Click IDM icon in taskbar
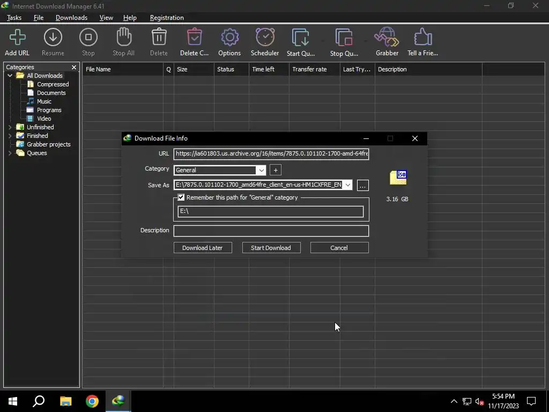 (x=118, y=400)
